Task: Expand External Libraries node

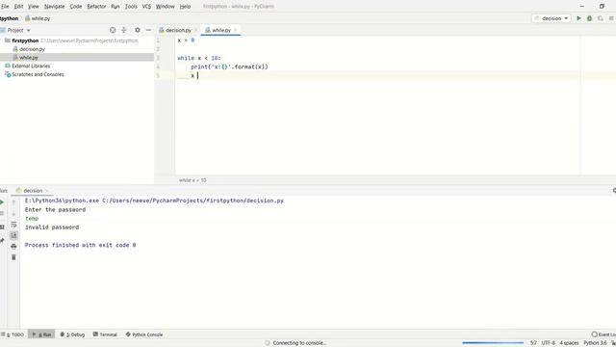Action: (31, 66)
